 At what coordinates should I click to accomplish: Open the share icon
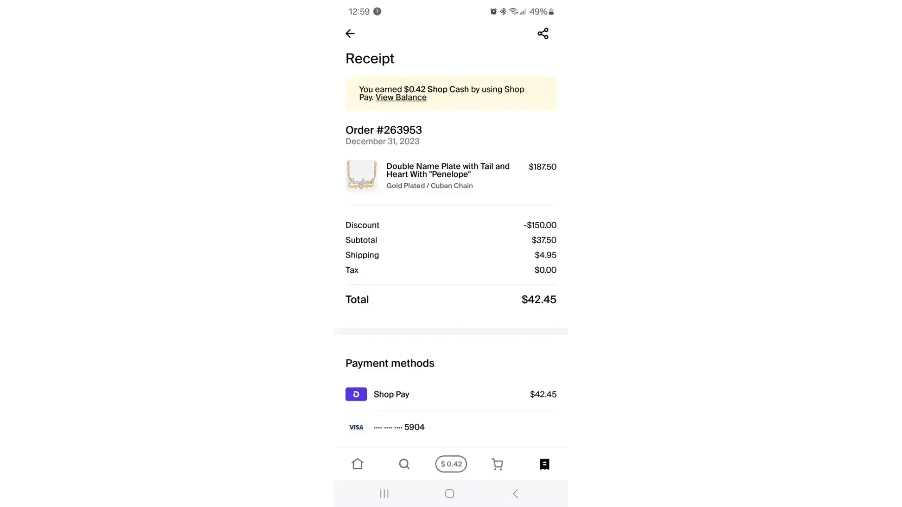tap(543, 33)
